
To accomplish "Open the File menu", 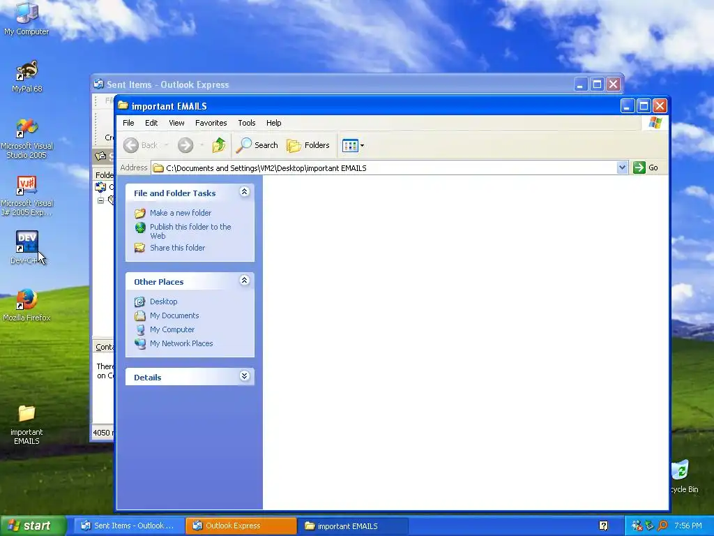I will point(128,123).
